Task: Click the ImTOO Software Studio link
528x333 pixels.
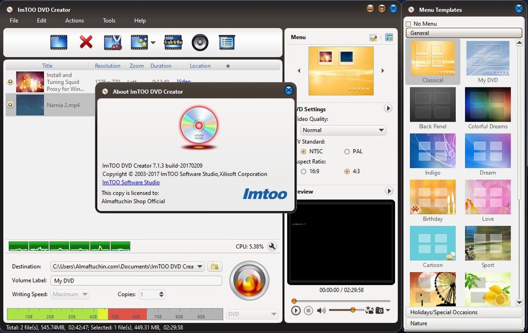Action: (x=130, y=182)
